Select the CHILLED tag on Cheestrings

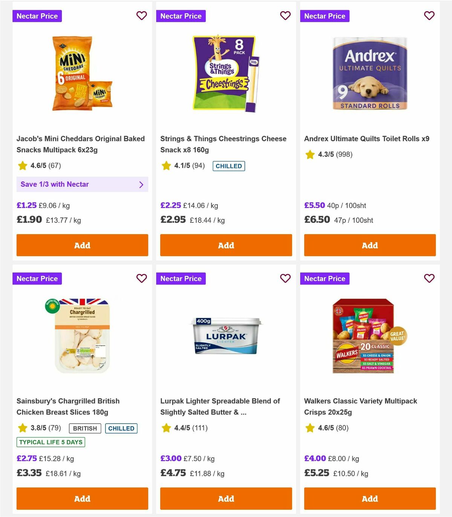point(229,166)
